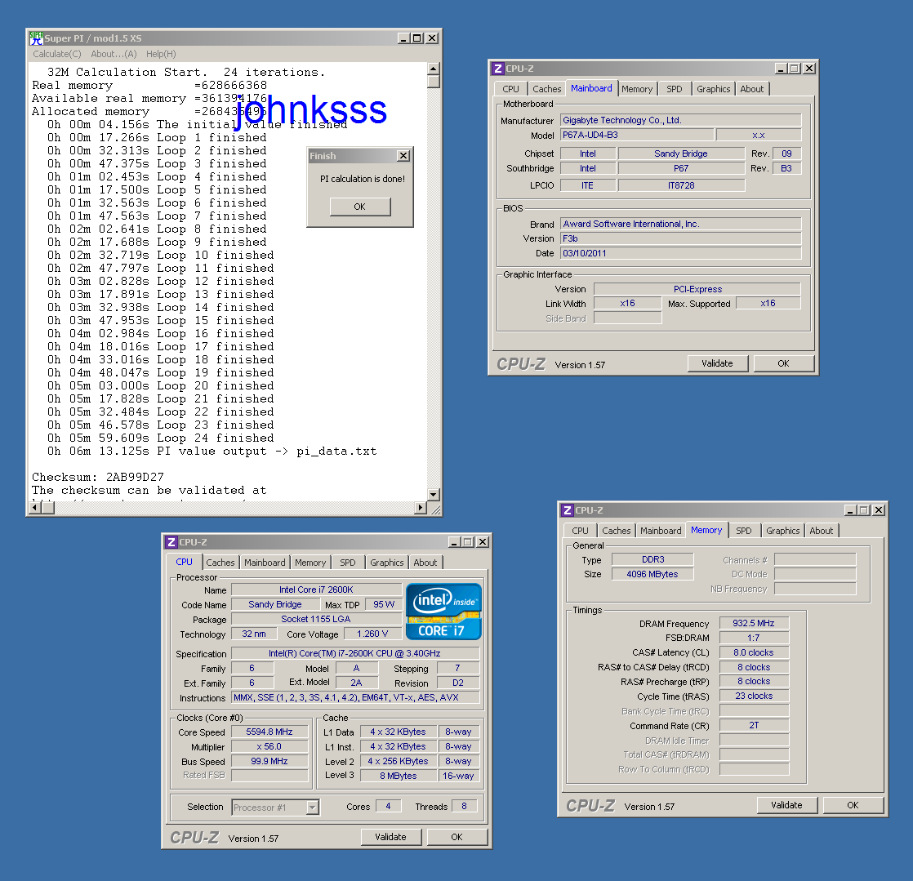The image size is (913, 881).
Task: Click the Checksum: 2AB99D27 line
Action: tap(98, 478)
